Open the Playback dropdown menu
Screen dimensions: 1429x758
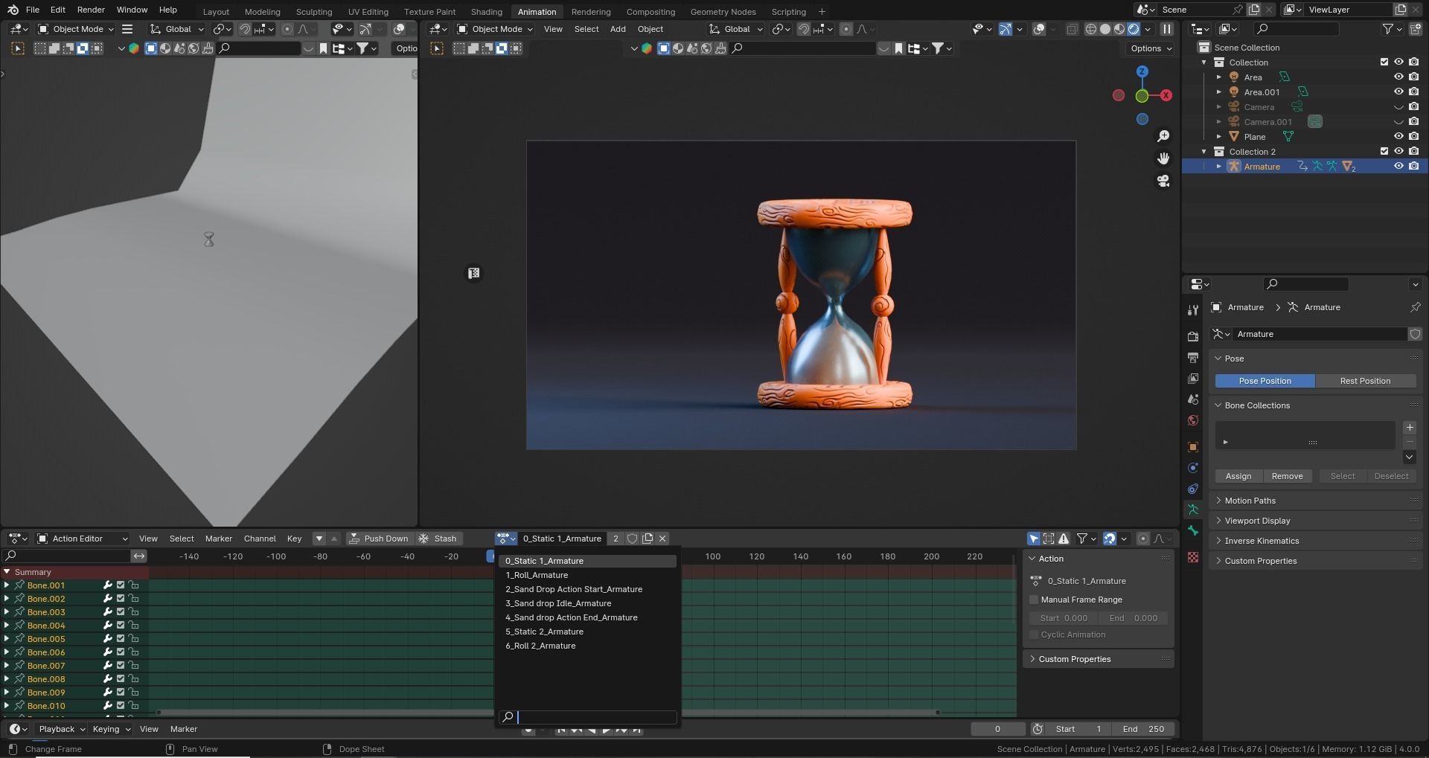click(61, 729)
